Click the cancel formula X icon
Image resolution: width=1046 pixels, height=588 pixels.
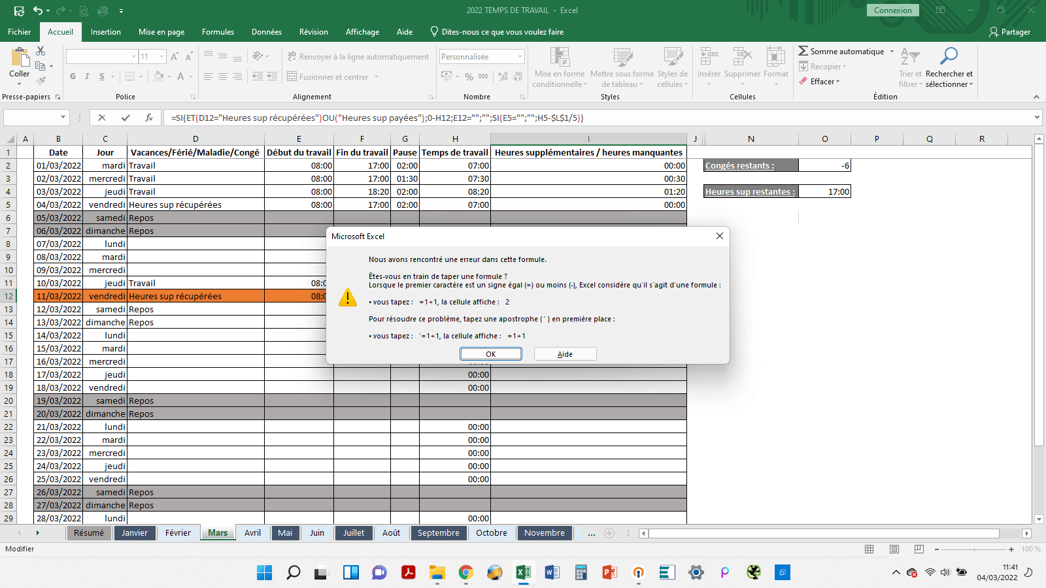click(x=102, y=118)
